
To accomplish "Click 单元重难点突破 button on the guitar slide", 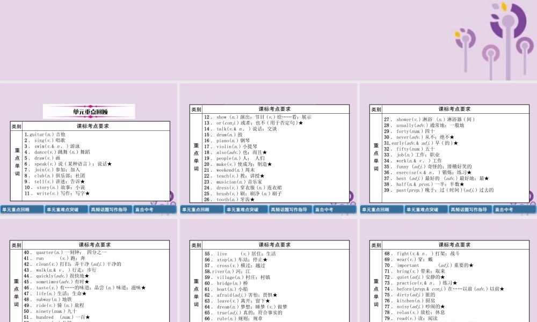I will coord(66,209).
